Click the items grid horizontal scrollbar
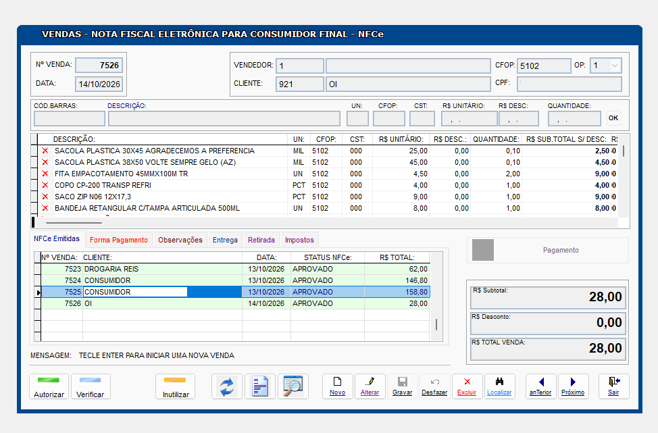 pyautogui.click(x=74, y=222)
